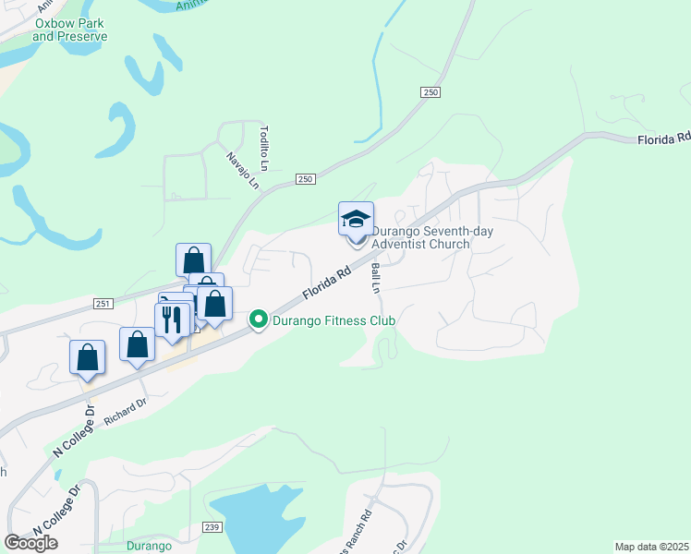
Task: Open the Map data ©2025 attribution
Action: 652,547
